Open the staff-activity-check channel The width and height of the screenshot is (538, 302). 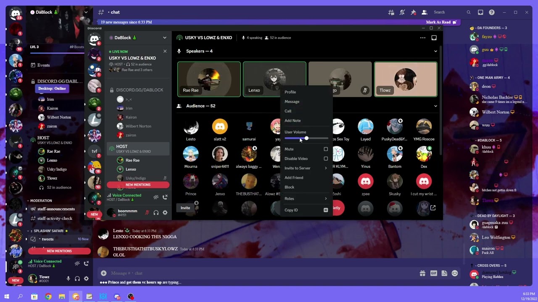pyautogui.click(x=55, y=218)
